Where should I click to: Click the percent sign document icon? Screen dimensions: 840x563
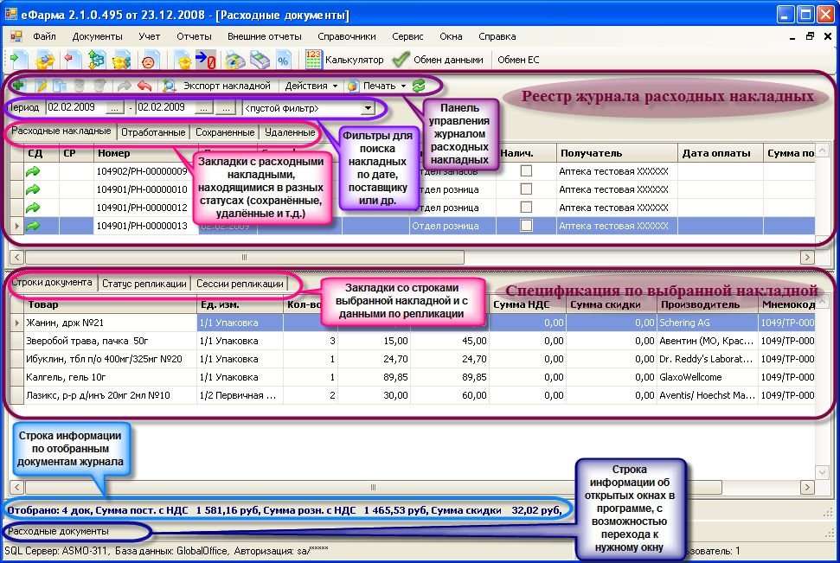pos(283,60)
